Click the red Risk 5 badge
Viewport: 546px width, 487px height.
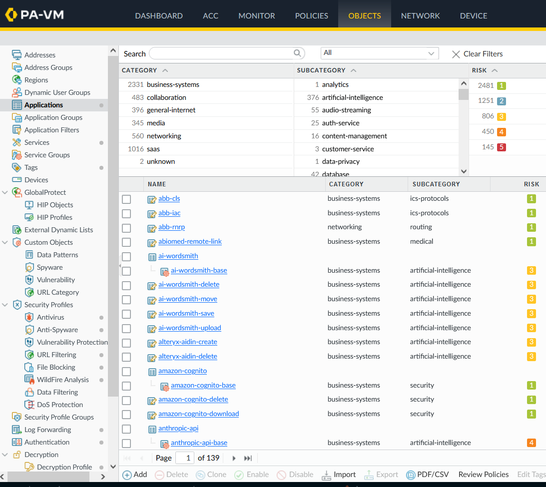click(502, 147)
